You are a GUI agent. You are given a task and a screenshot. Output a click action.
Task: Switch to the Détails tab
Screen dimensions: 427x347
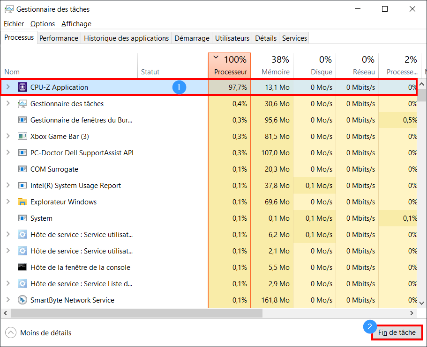pyautogui.click(x=266, y=38)
